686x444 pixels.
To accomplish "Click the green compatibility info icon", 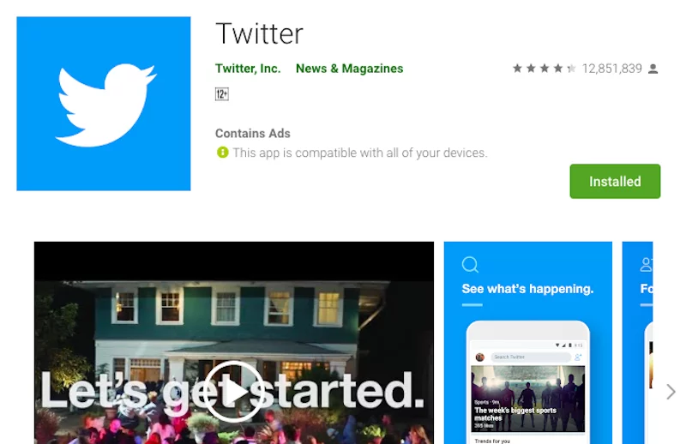I will pos(222,153).
